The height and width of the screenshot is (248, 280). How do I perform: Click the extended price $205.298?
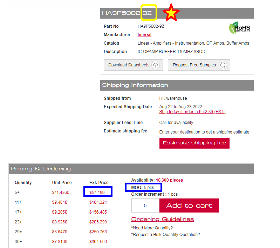[x=98, y=222]
